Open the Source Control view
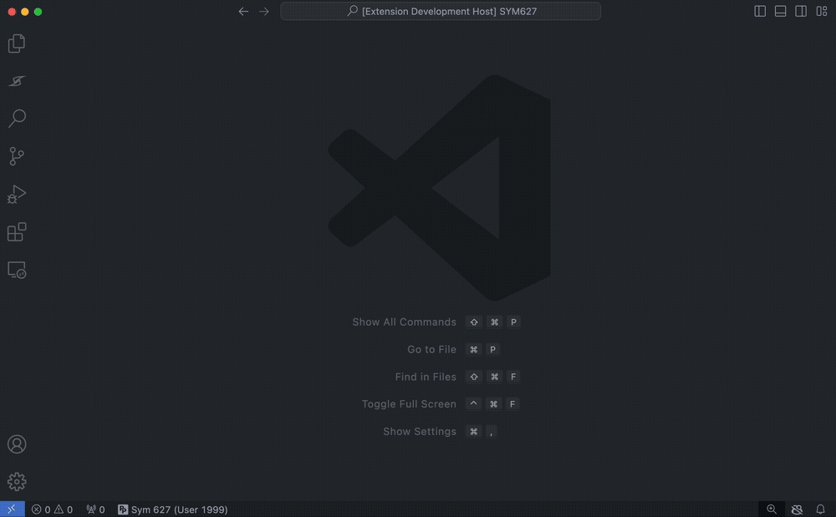This screenshot has width=836, height=517. (17, 156)
